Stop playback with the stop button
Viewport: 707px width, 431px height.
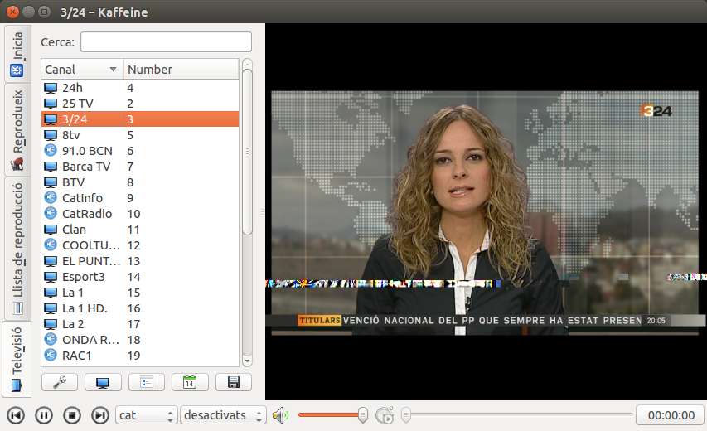point(72,415)
